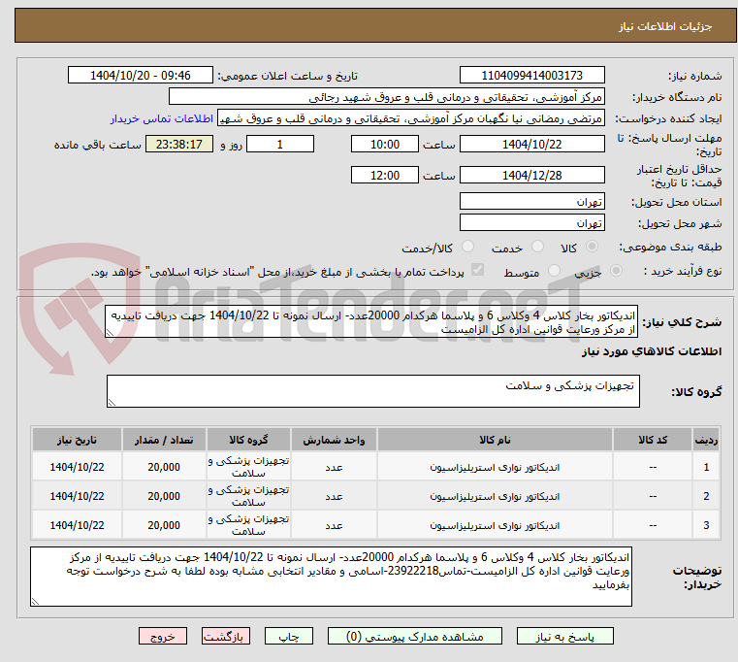Viewport: 738px width, 662px height.
Task: Click the deadline time field 10:00
Action: pos(385,145)
